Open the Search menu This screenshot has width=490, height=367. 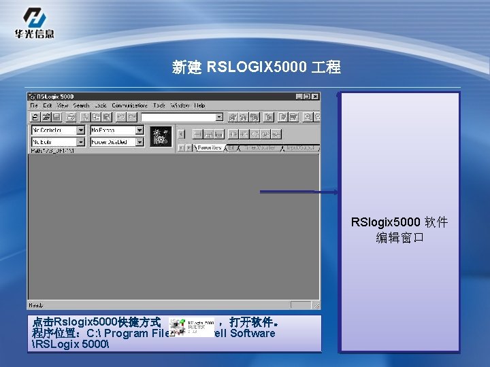click(x=81, y=105)
